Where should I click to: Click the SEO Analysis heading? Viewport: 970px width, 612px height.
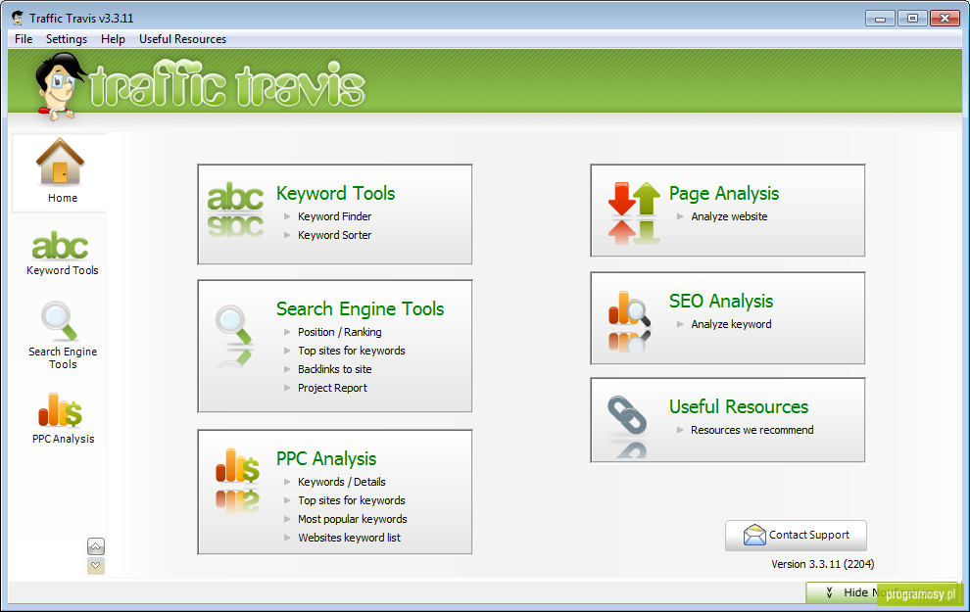(x=721, y=301)
